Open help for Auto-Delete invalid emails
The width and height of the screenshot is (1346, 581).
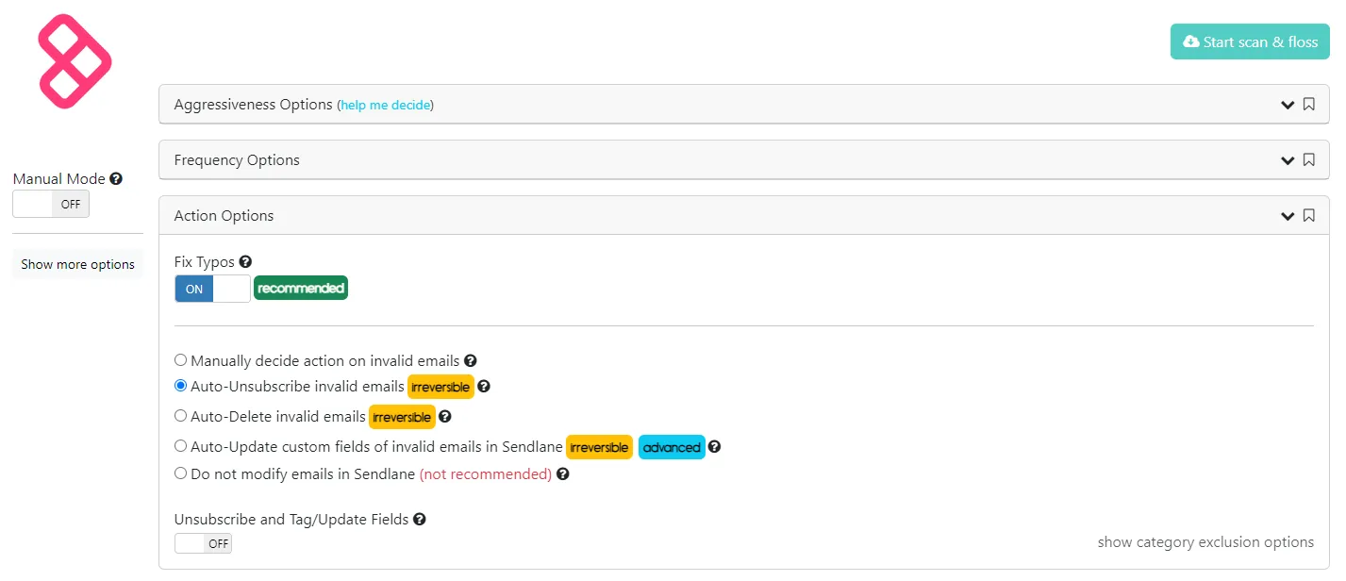pyautogui.click(x=445, y=416)
